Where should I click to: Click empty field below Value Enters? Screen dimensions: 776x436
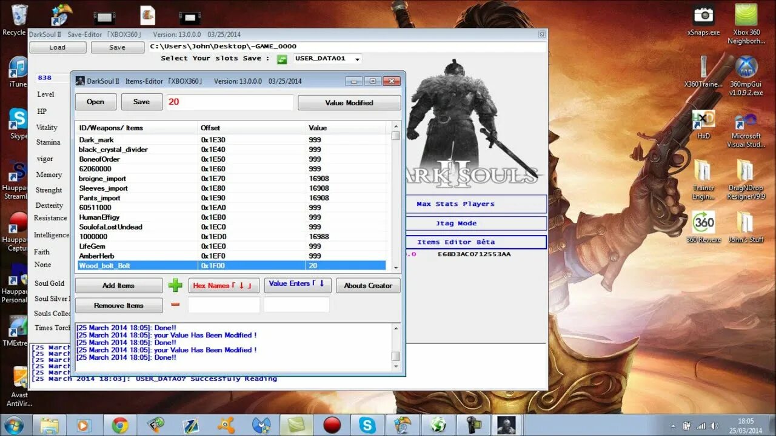[x=296, y=305]
